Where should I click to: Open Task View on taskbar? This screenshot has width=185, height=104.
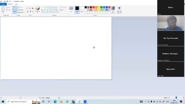tap(49, 101)
